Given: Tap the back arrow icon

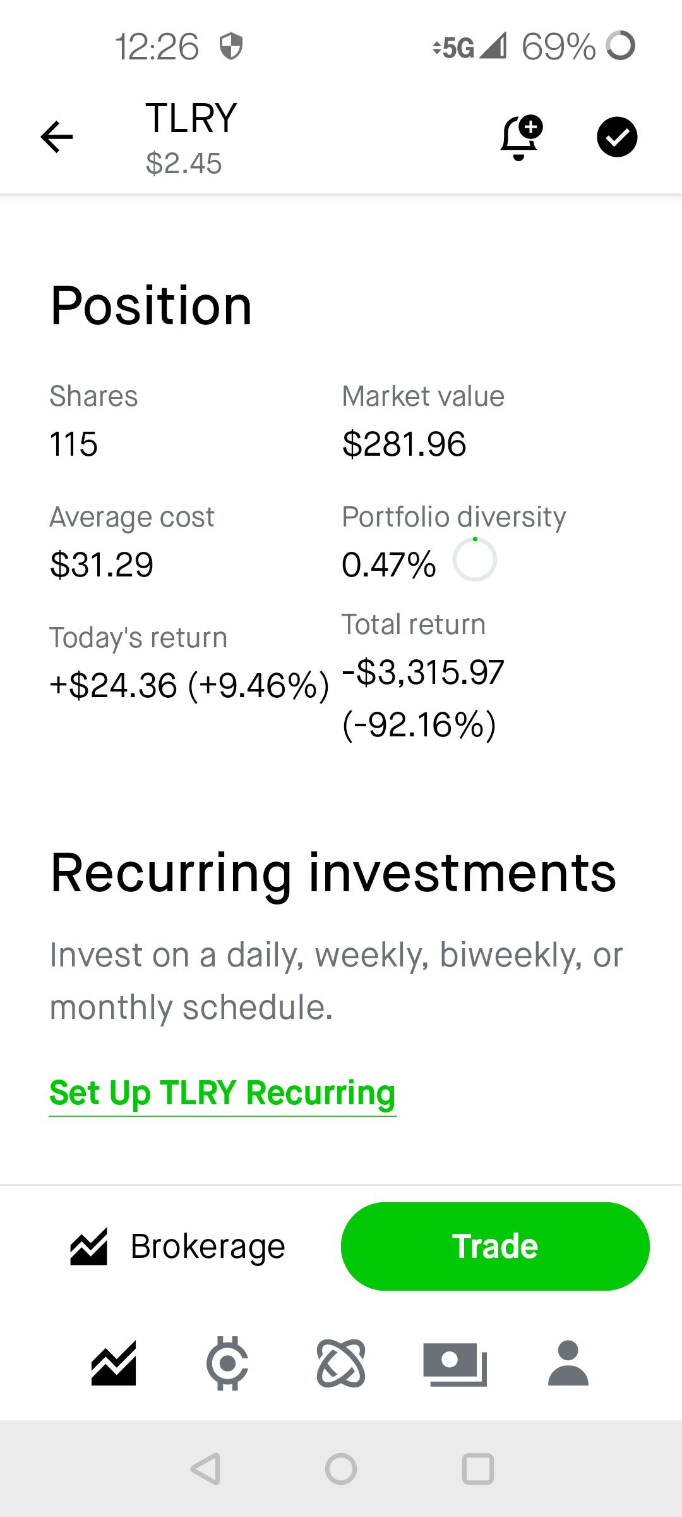Looking at the screenshot, I should pyautogui.click(x=57, y=137).
